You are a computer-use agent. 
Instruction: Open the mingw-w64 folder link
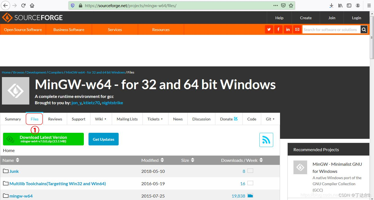(21, 196)
